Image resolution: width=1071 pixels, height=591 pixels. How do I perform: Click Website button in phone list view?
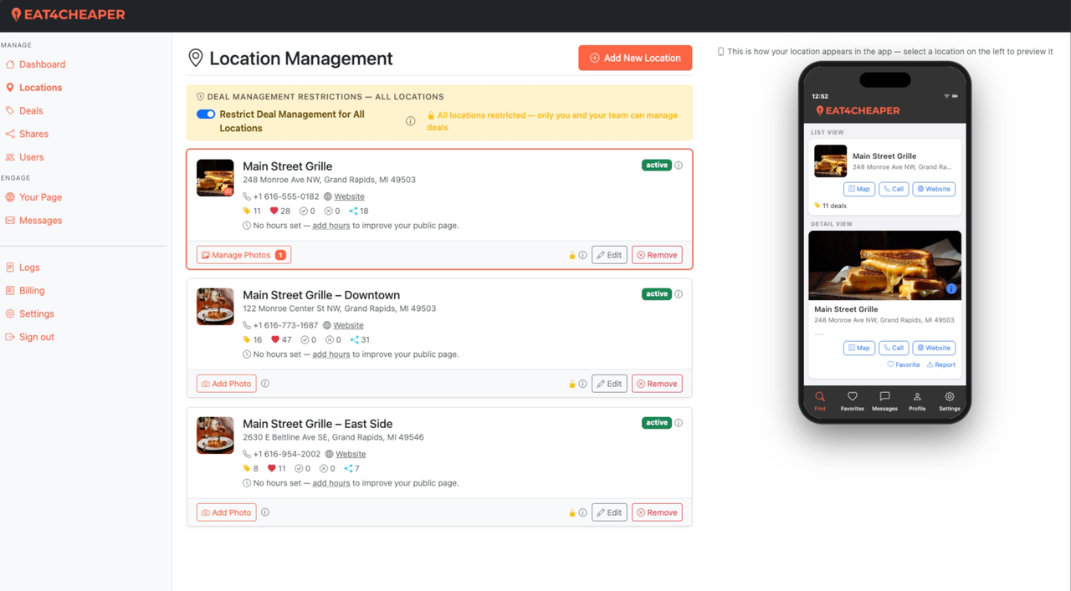[x=934, y=189]
